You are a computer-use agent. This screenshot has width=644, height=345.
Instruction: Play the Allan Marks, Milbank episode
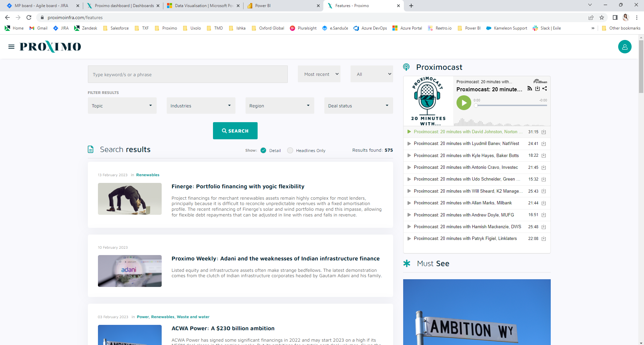click(409, 203)
